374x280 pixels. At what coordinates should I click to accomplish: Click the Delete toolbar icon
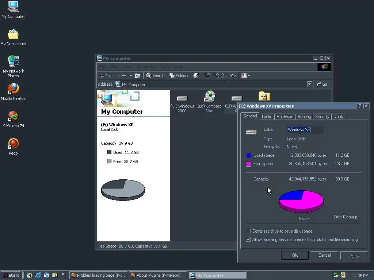[224, 76]
